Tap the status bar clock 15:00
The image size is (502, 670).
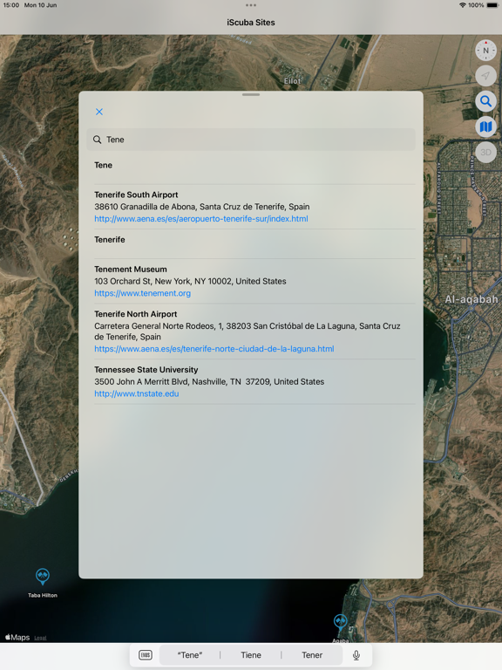(x=11, y=5)
